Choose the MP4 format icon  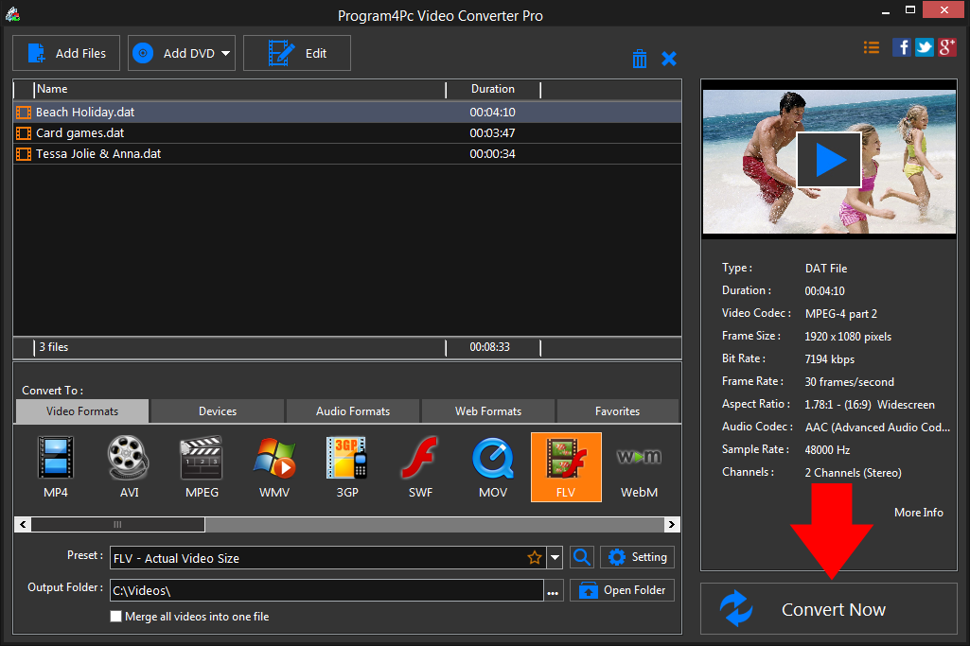point(56,466)
